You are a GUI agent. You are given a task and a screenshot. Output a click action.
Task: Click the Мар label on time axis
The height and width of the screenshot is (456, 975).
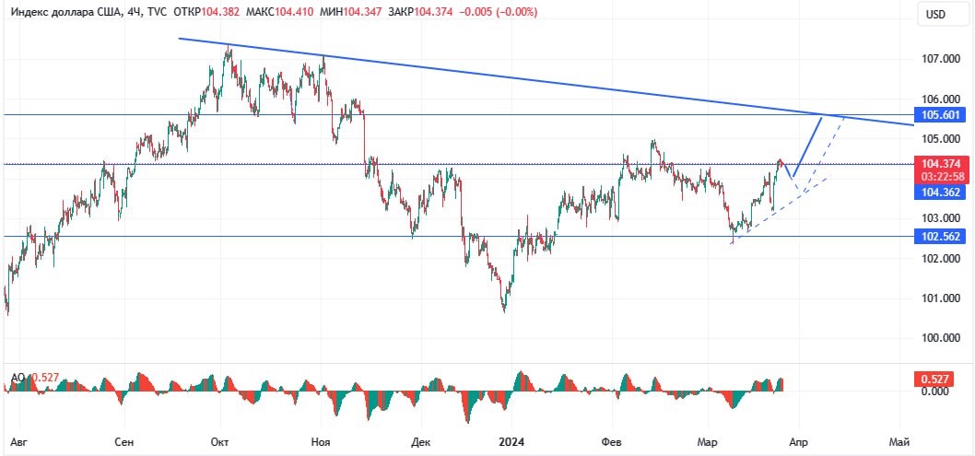(708, 442)
